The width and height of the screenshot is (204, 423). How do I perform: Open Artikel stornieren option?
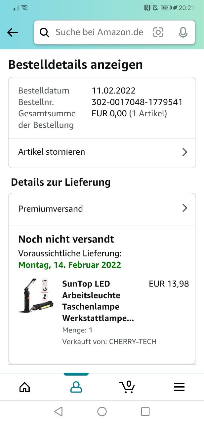[x=102, y=152]
